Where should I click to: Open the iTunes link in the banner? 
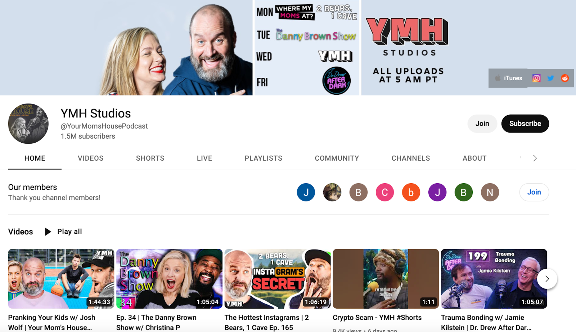(508, 78)
